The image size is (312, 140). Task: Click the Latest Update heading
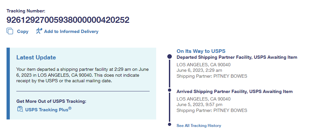(x=36, y=58)
